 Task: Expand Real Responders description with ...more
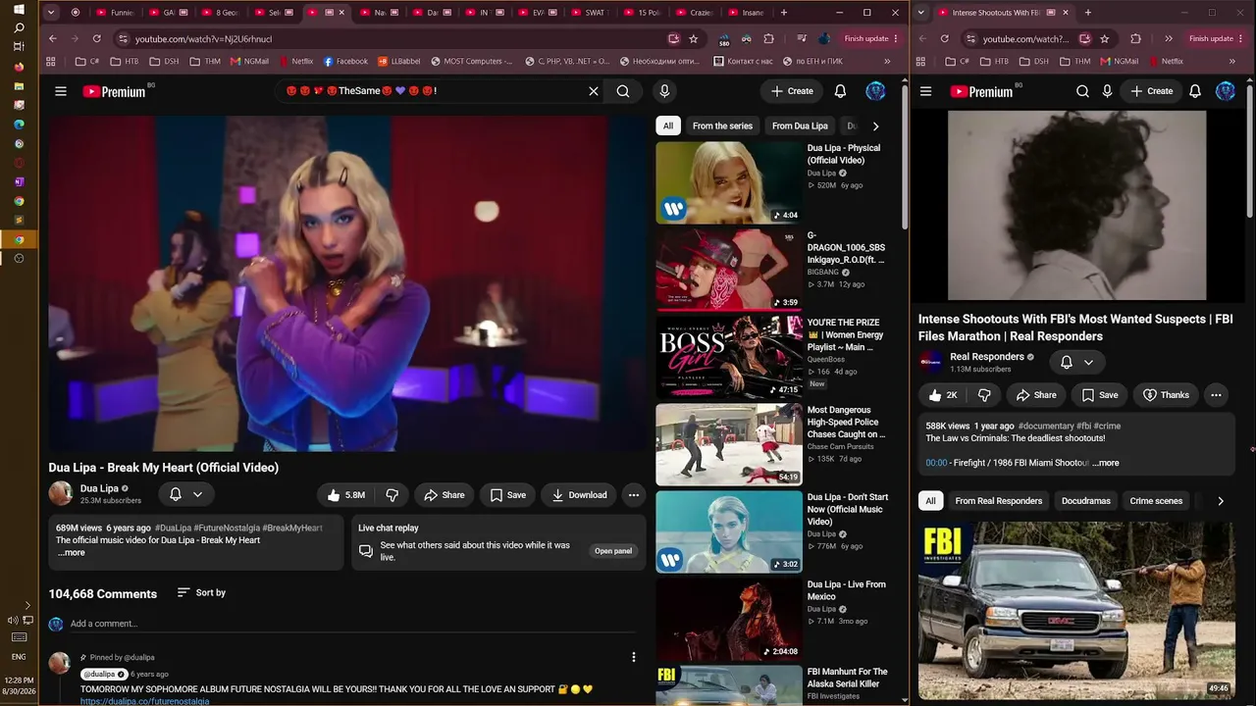[1106, 463]
